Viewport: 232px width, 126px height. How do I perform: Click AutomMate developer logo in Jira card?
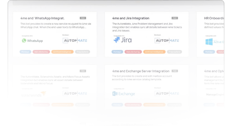(167, 40)
